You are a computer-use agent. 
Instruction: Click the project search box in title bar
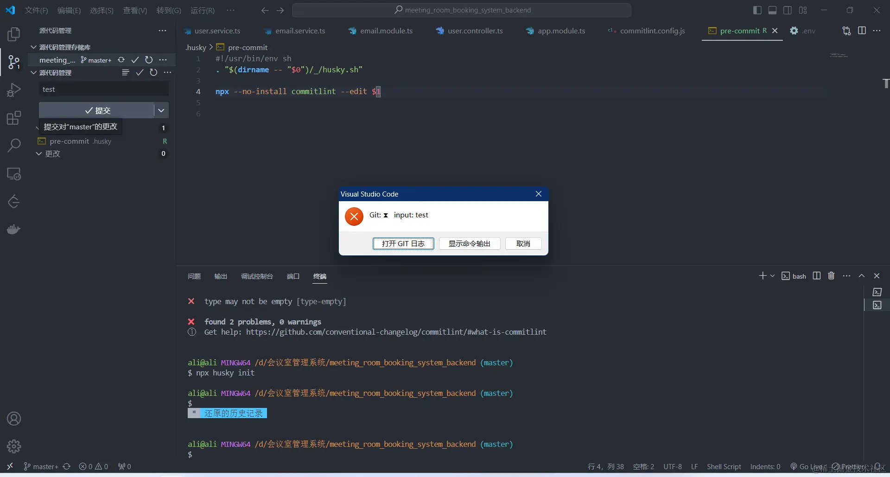pyautogui.click(x=462, y=10)
